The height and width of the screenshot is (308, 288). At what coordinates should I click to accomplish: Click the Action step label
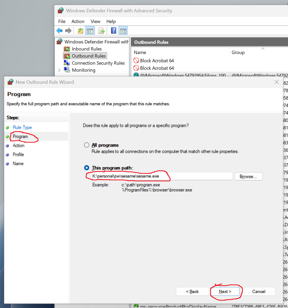(19, 145)
